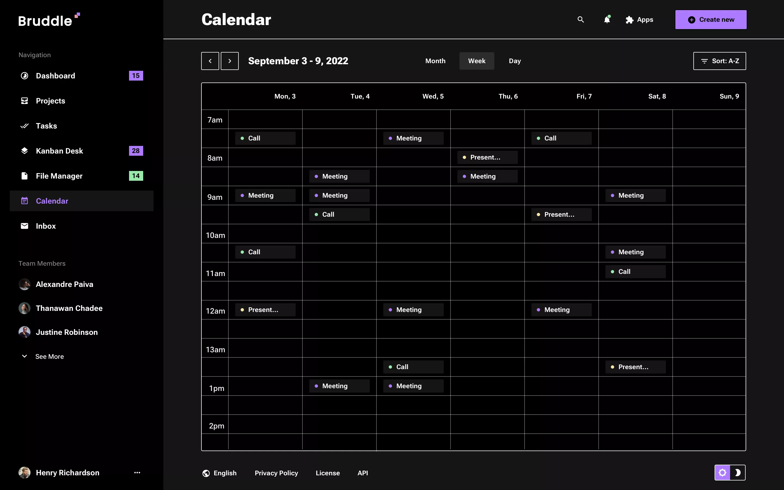Switch theme to dark mode moon

click(739, 473)
